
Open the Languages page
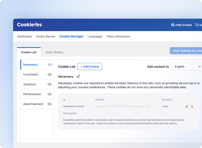tap(95, 37)
